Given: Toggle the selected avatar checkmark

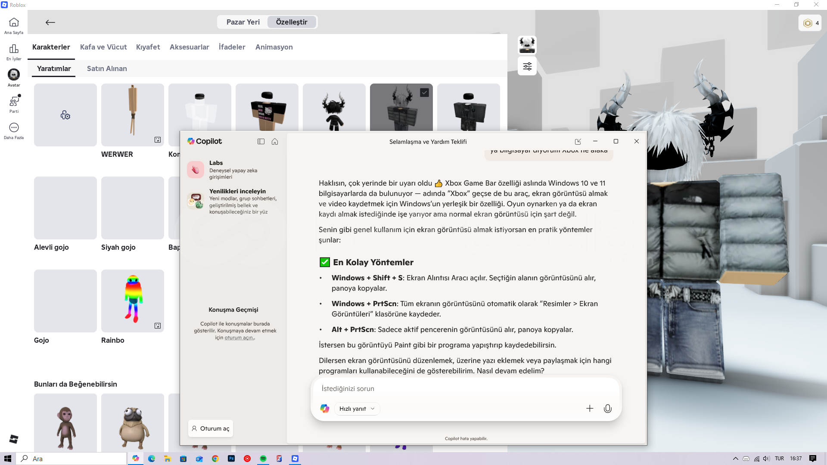Looking at the screenshot, I should pos(424,93).
